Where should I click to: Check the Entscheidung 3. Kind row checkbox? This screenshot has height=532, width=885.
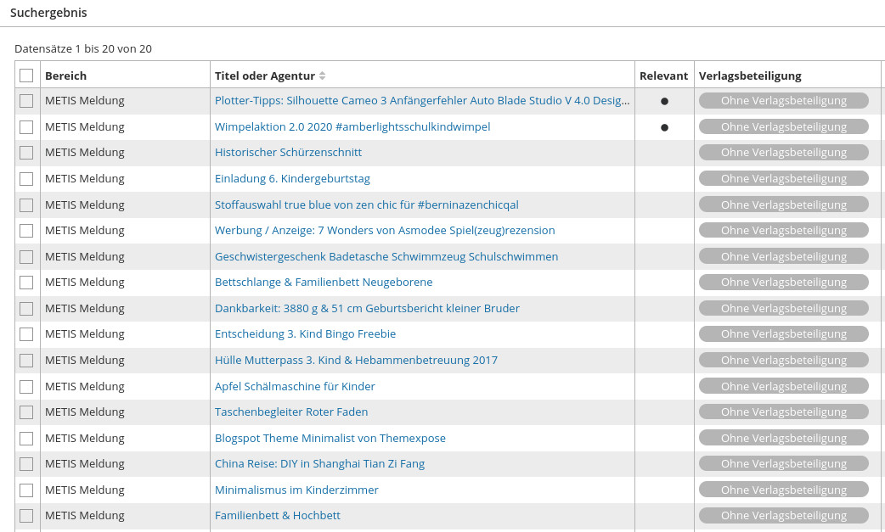[x=26, y=334]
